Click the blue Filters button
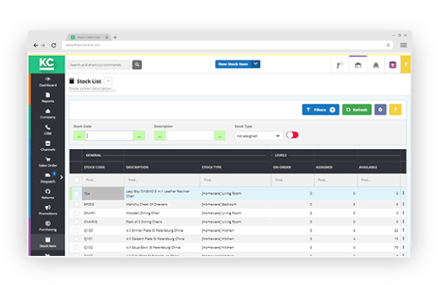The height and width of the screenshot is (285, 439). click(x=320, y=110)
